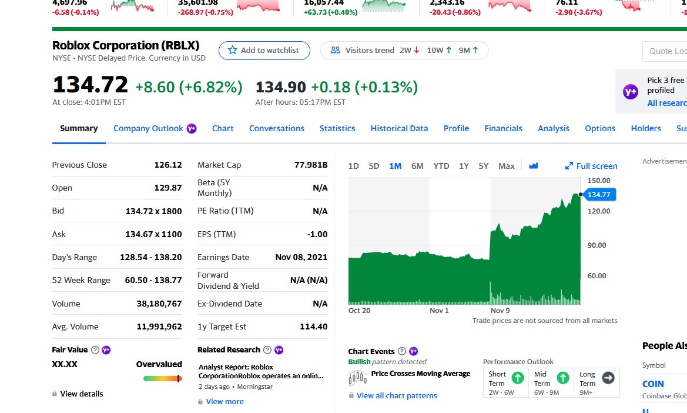Image resolution: width=687 pixels, height=413 pixels.
Task: Open the Full screen chart link
Action: pos(591,166)
